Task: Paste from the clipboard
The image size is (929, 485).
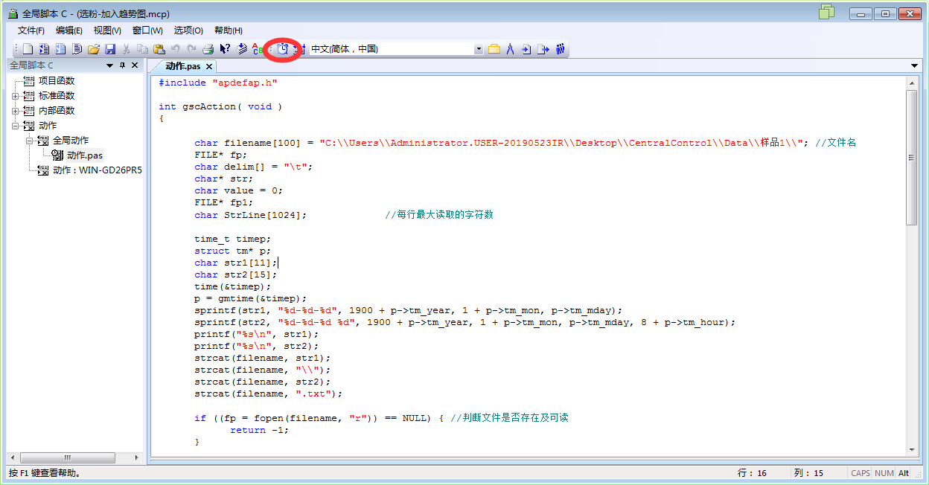Action: [x=159, y=48]
